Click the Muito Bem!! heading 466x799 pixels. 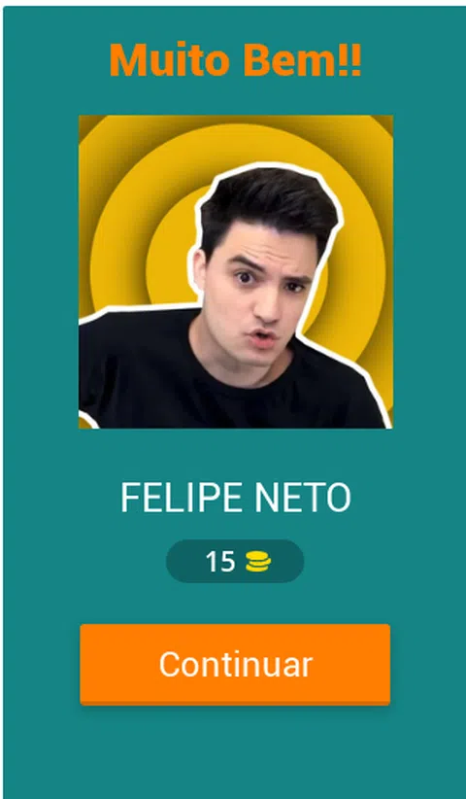coord(236,60)
